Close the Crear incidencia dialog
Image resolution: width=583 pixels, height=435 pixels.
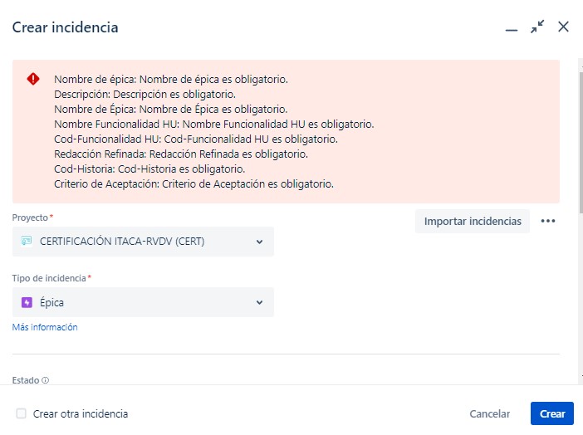pos(563,27)
